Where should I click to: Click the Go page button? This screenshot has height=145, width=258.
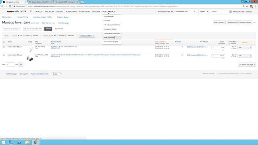click(21, 64)
